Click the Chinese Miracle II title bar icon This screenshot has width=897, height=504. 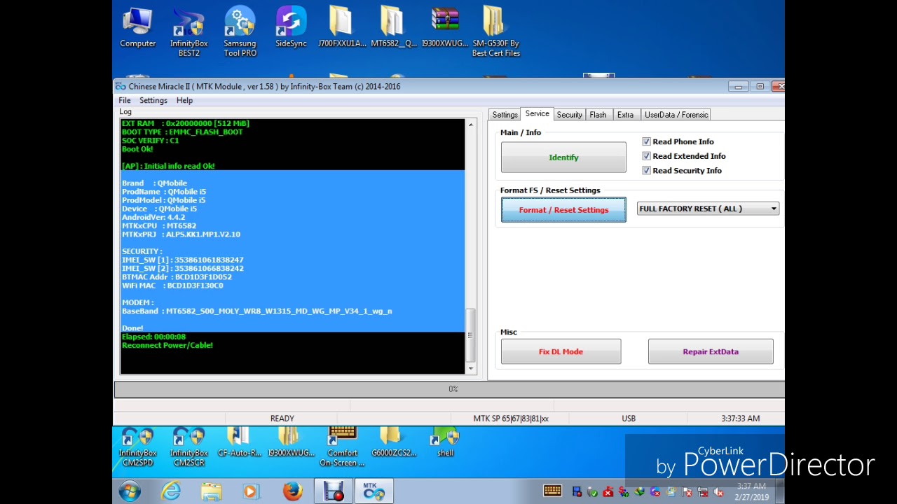pyautogui.click(x=121, y=86)
